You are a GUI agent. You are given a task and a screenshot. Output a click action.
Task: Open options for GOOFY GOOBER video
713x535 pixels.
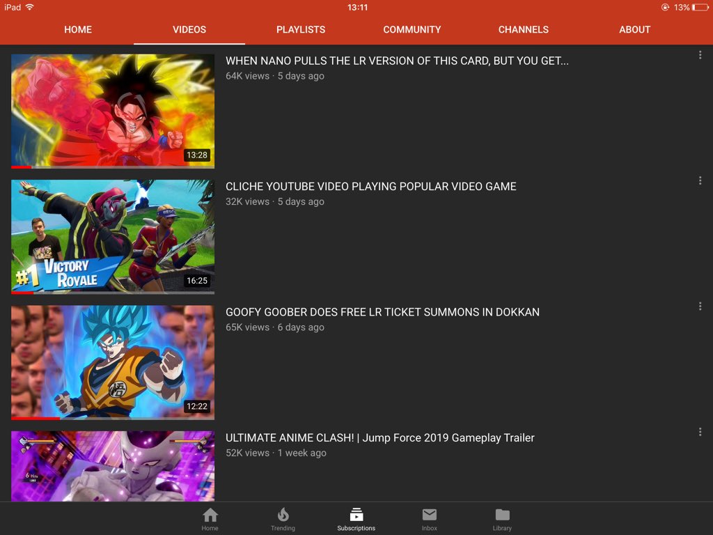point(700,307)
